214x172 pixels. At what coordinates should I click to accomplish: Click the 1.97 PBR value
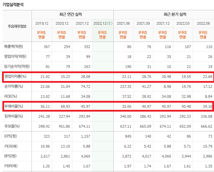click(x=128, y=166)
